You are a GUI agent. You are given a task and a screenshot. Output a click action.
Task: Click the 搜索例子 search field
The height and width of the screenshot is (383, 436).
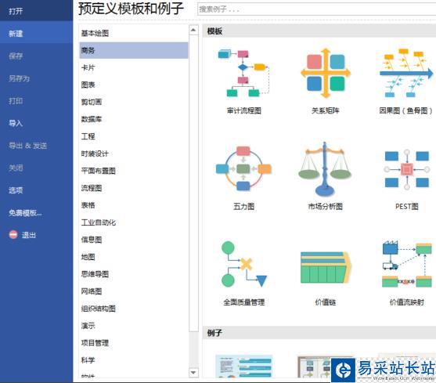tap(316, 9)
